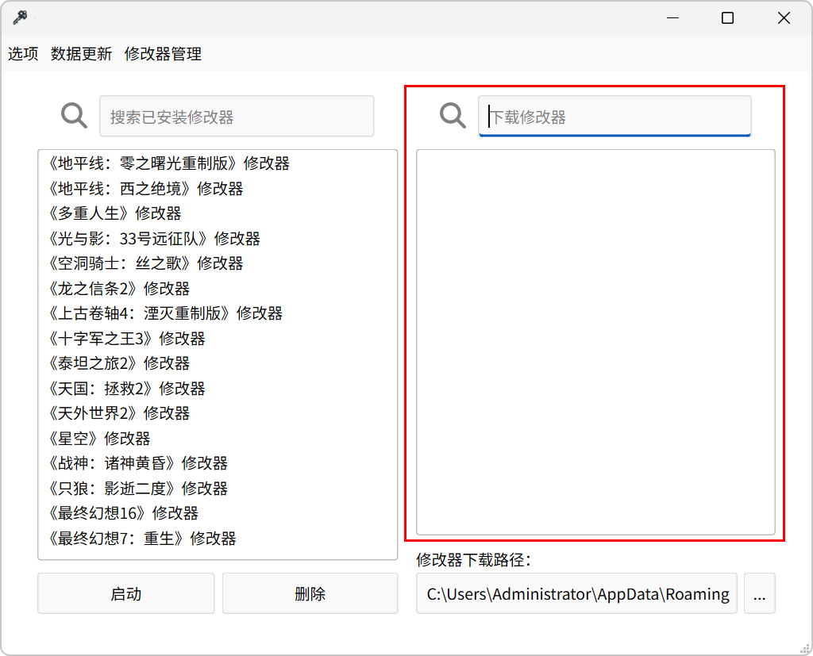Click the download path field C:\Users\Administrator
Screen dimensions: 813x656
[576, 593]
